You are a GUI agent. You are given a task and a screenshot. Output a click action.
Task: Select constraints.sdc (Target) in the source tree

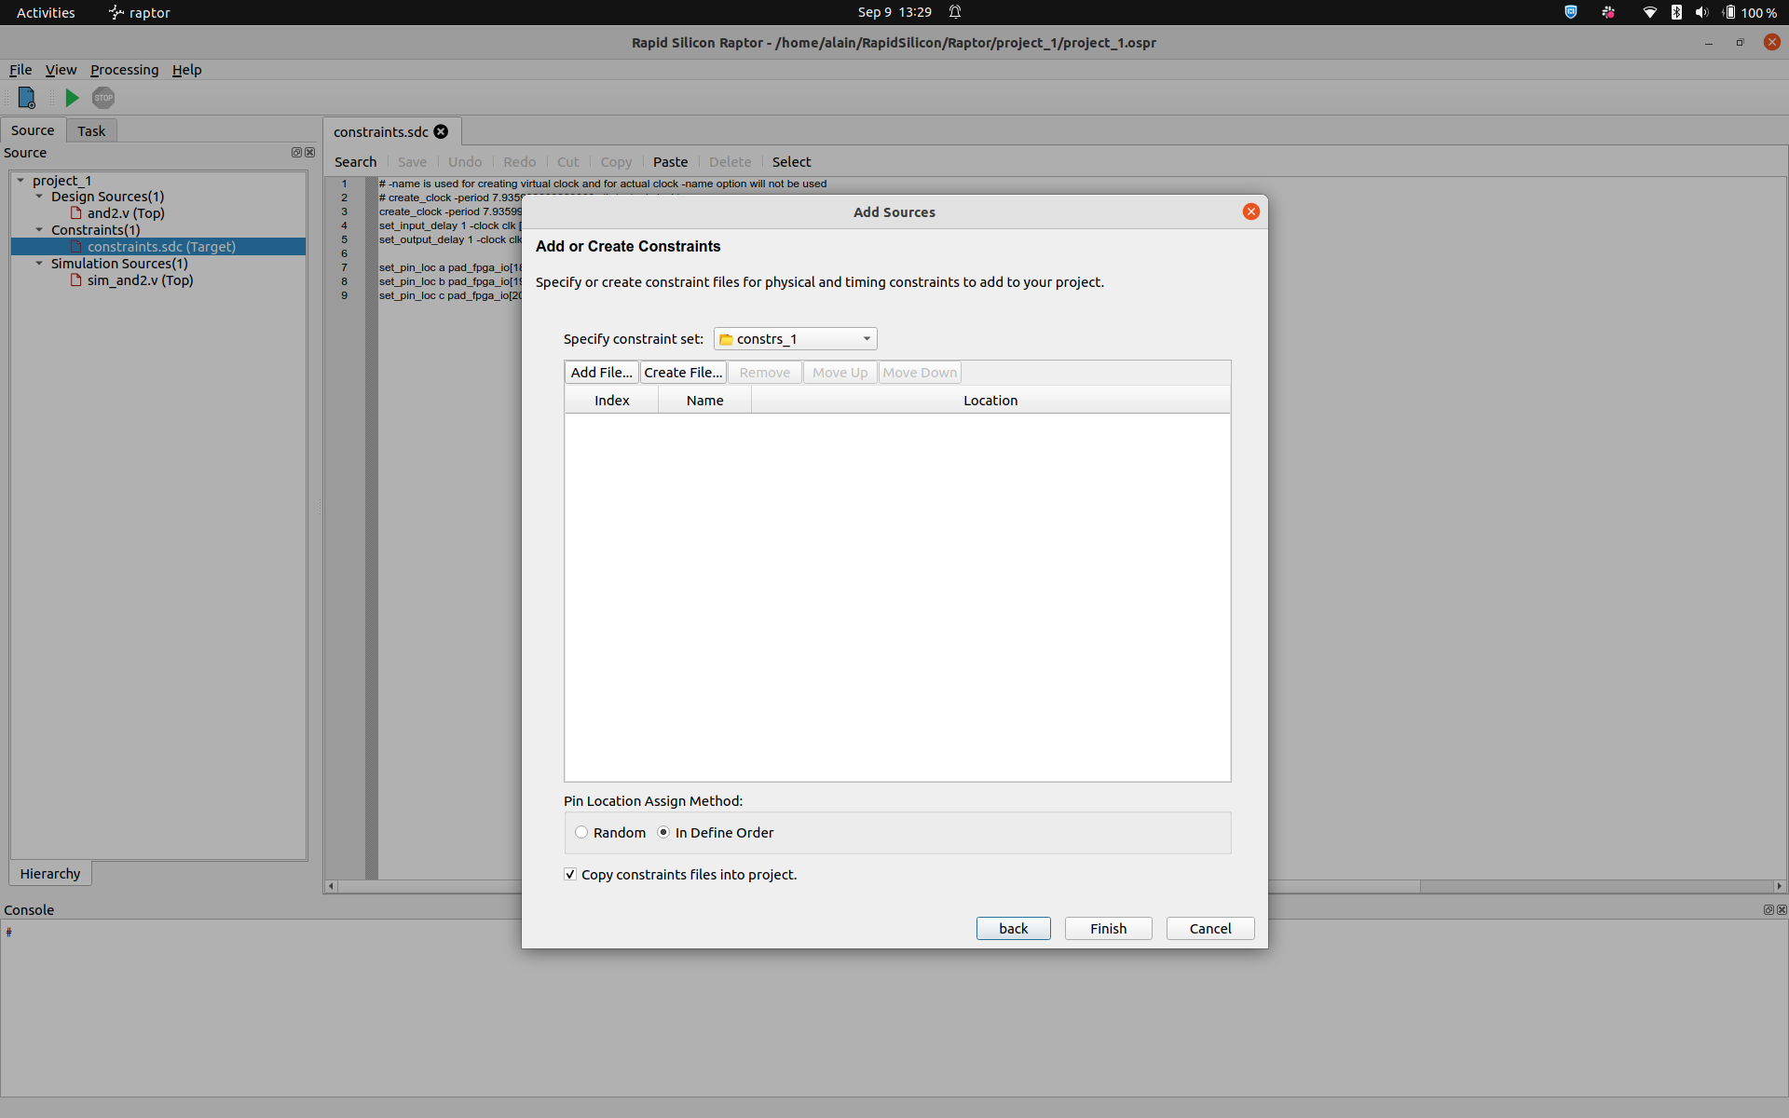pos(163,246)
